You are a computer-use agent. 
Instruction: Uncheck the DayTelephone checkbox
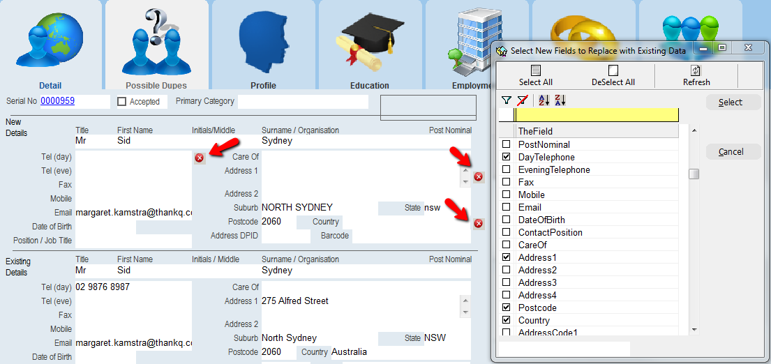(507, 157)
